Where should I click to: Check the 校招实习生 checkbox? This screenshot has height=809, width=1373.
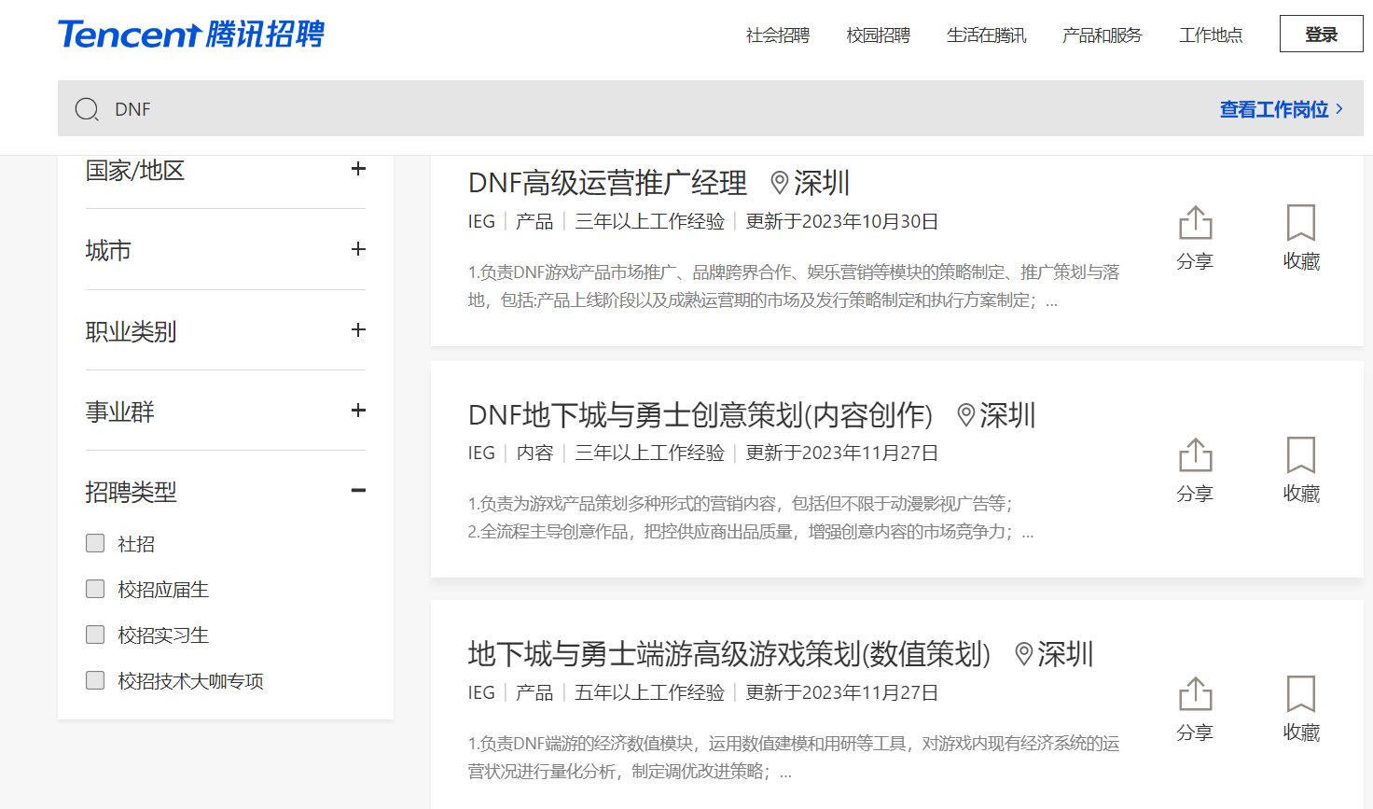click(95, 635)
